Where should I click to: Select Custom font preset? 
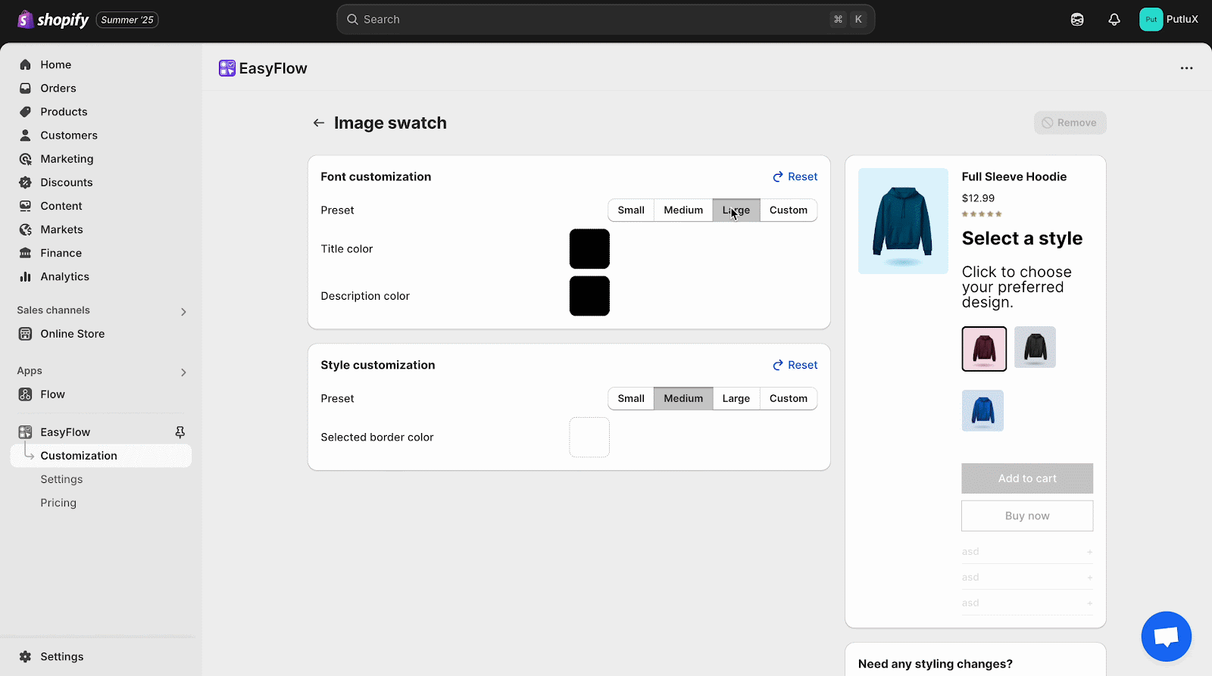pyautogui.click(x=789, y=210)
